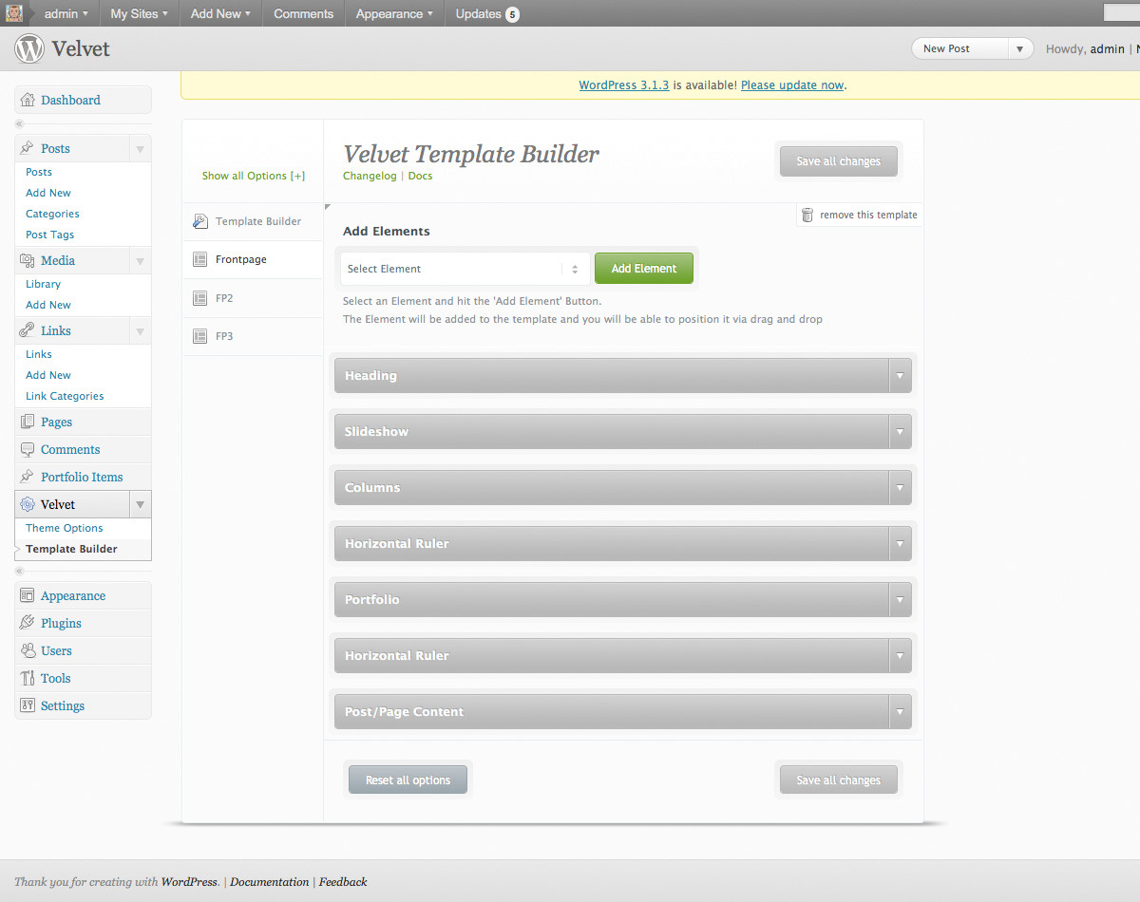Expand the Columns element panel
The width and height of the screenshot is (1140, 902).
pos(900,488)
